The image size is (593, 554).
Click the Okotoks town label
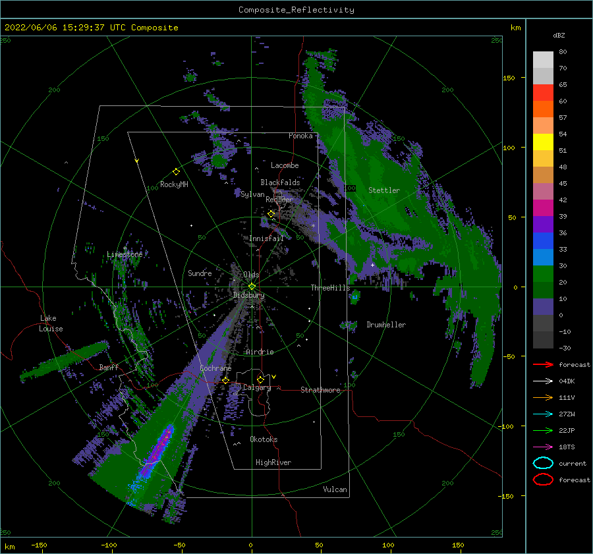click(264, 439)
